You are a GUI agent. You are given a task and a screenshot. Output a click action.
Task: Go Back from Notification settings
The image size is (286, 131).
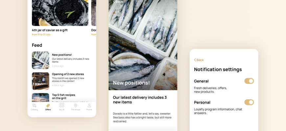[199, 60]
